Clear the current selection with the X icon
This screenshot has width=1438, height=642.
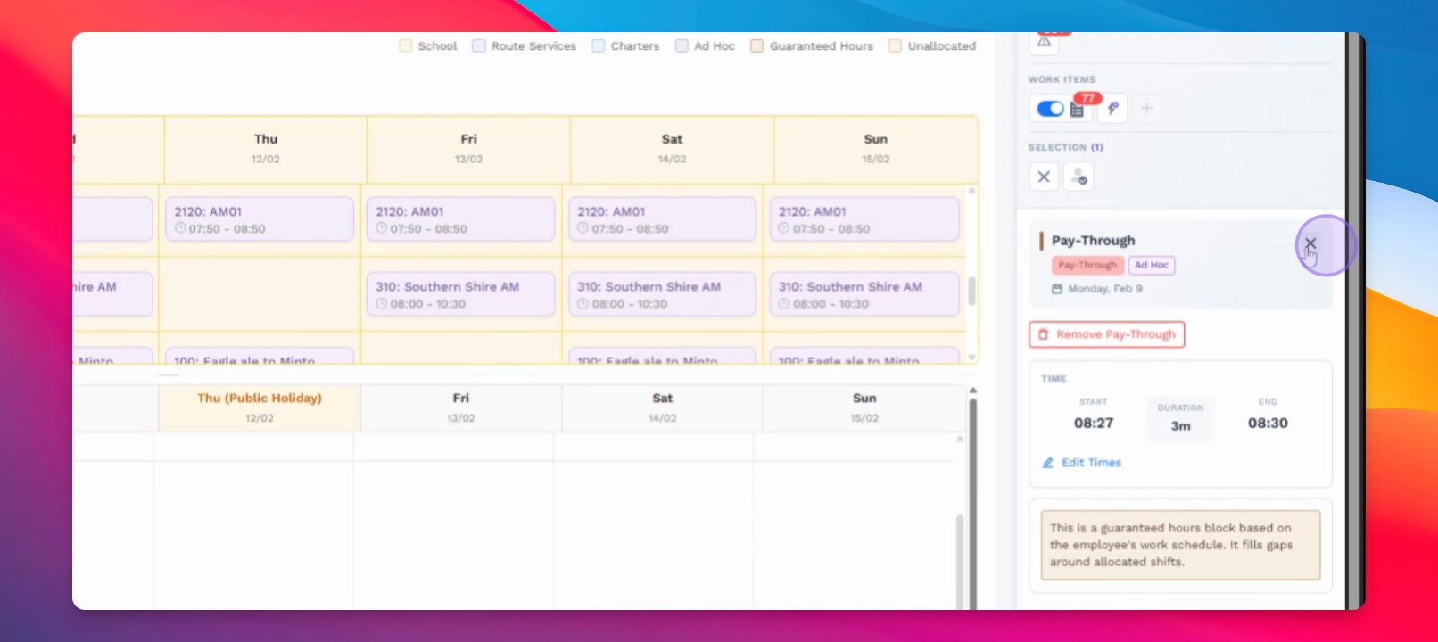coord(1044,177)
